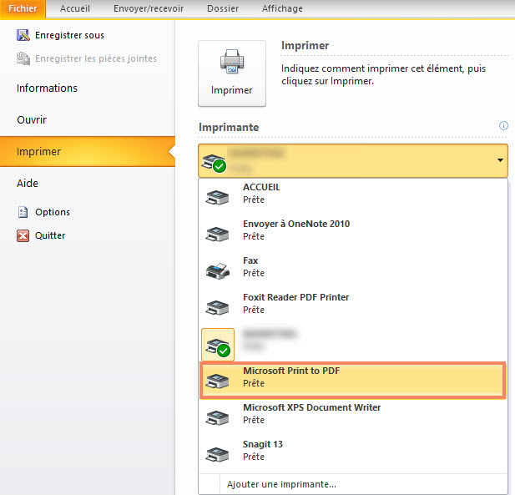Open the Aide section
515x495 pixels.
point(28,184)
